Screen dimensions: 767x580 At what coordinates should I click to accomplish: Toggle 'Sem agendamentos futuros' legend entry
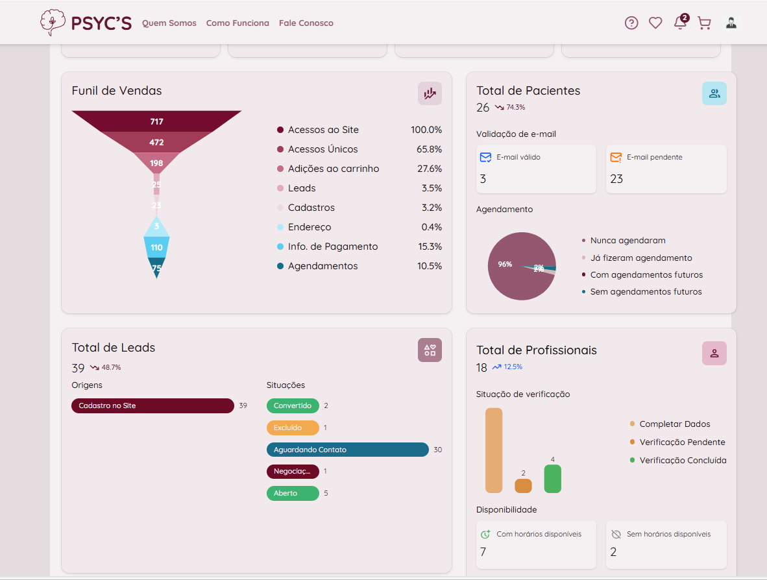(646, 292)
